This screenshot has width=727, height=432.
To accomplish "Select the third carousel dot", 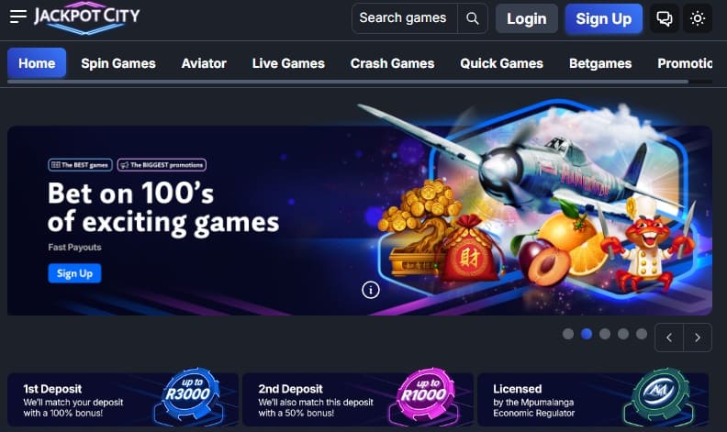I will pos(605,334).
